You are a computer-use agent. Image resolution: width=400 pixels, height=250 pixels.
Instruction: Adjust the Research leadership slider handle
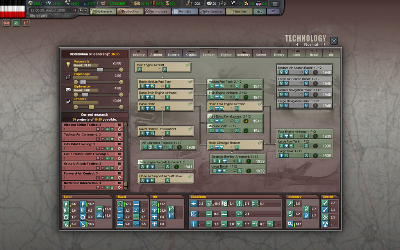pos(100,70)
